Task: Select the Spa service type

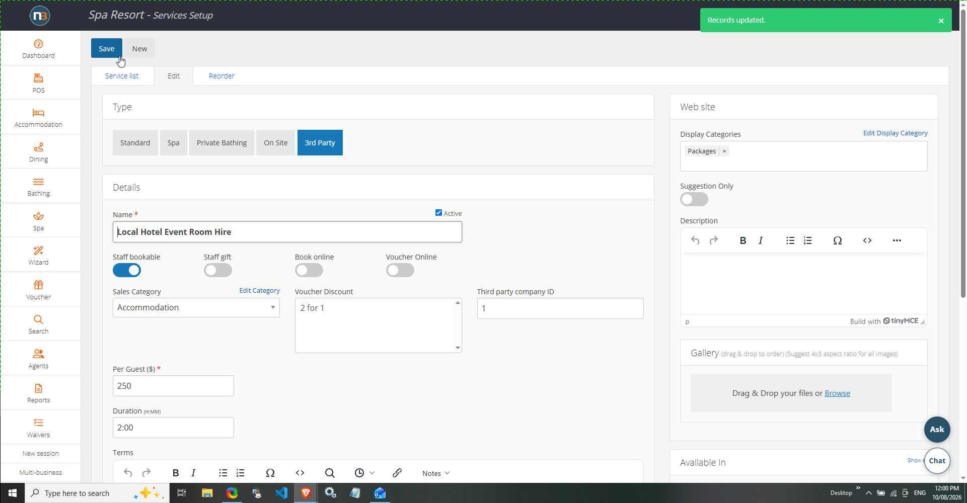Action: [x=174, y=143]
